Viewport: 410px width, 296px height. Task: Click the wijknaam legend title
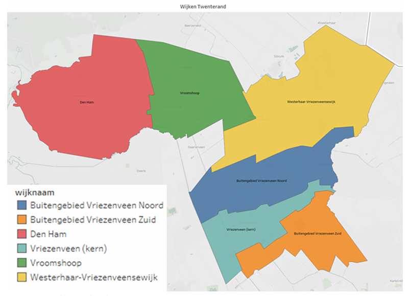(x=35, y=192)
